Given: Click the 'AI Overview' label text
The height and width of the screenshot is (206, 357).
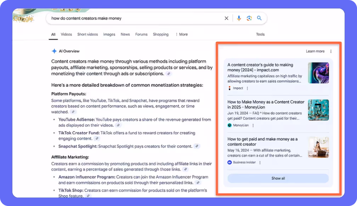Looking at the screenshot, I should pos(69,51).
